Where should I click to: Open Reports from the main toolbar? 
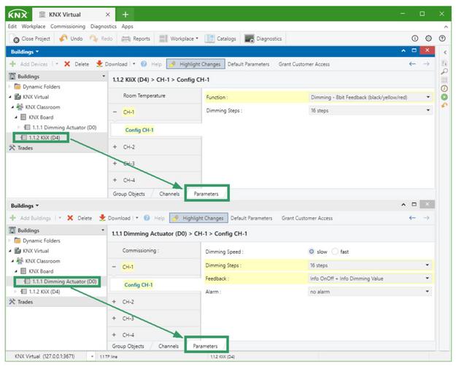pyautogui.click(x=125, y=39)
